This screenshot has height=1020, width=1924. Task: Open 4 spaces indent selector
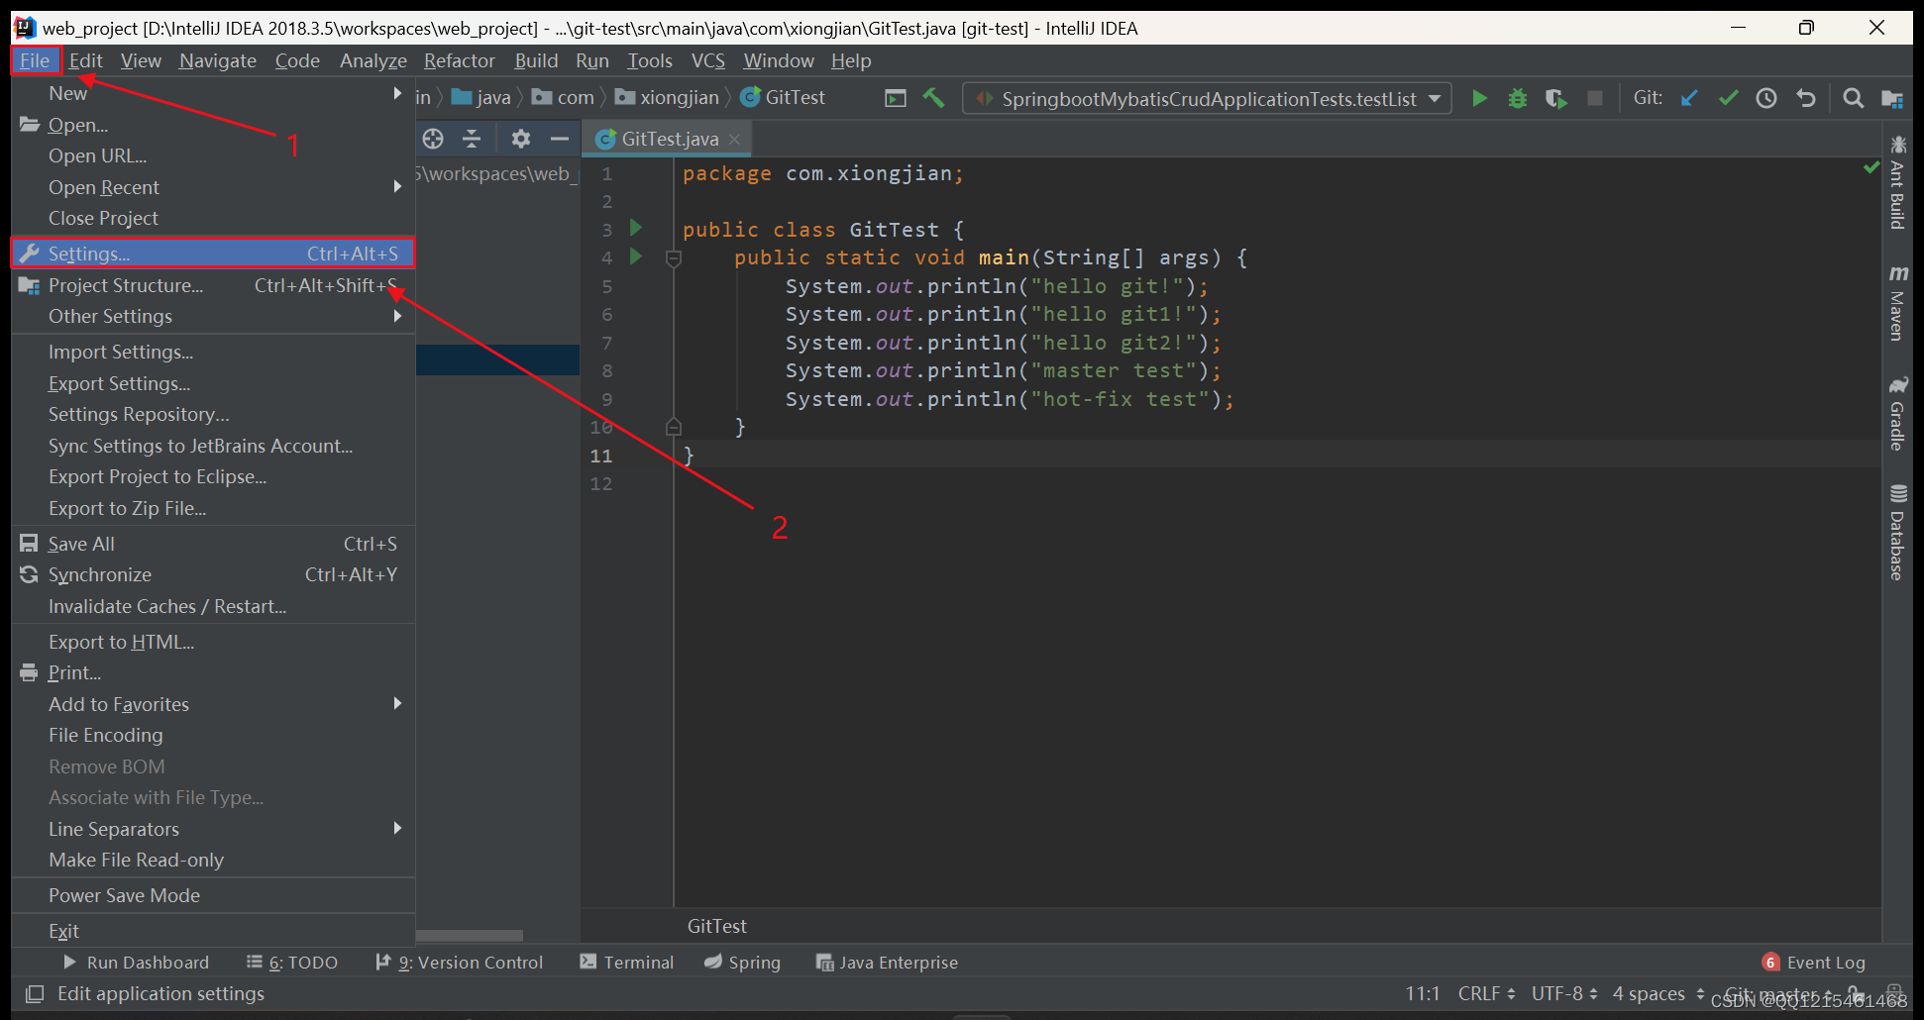tap(1658, 993)
